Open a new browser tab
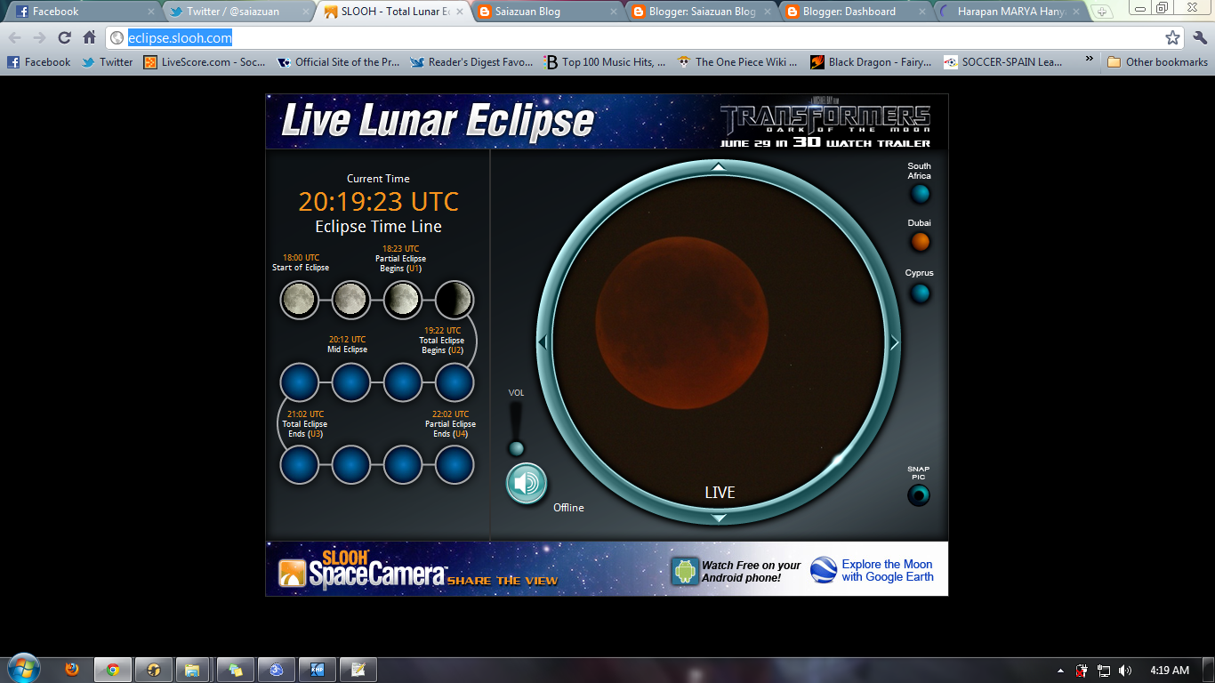1215x683 pixels. point(1102,12)
